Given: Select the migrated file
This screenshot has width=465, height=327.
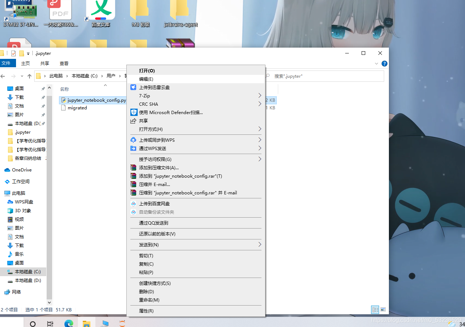Looking at the screenshot, I should (74, 108).
